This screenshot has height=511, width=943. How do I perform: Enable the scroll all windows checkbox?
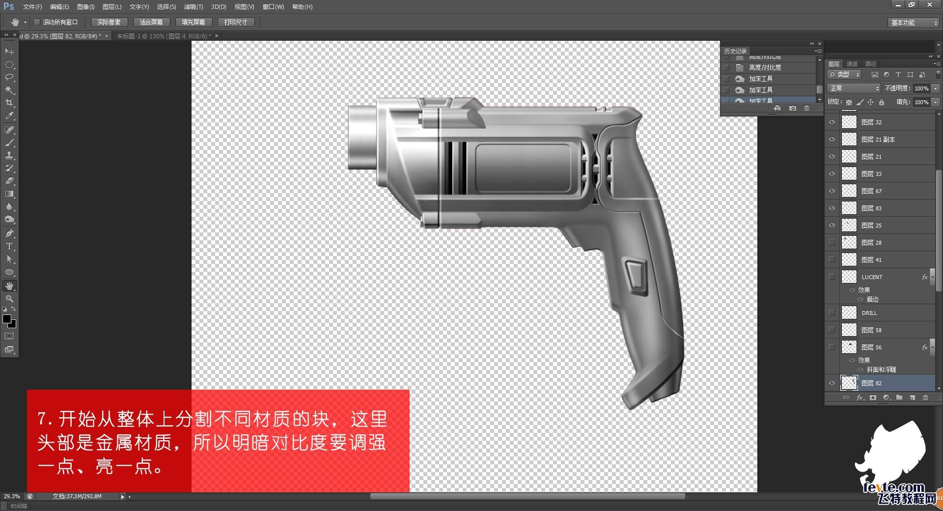[37, 22]
